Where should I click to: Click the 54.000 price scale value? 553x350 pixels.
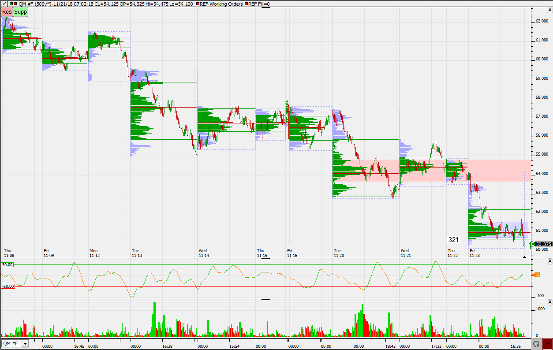coord(542,173)
